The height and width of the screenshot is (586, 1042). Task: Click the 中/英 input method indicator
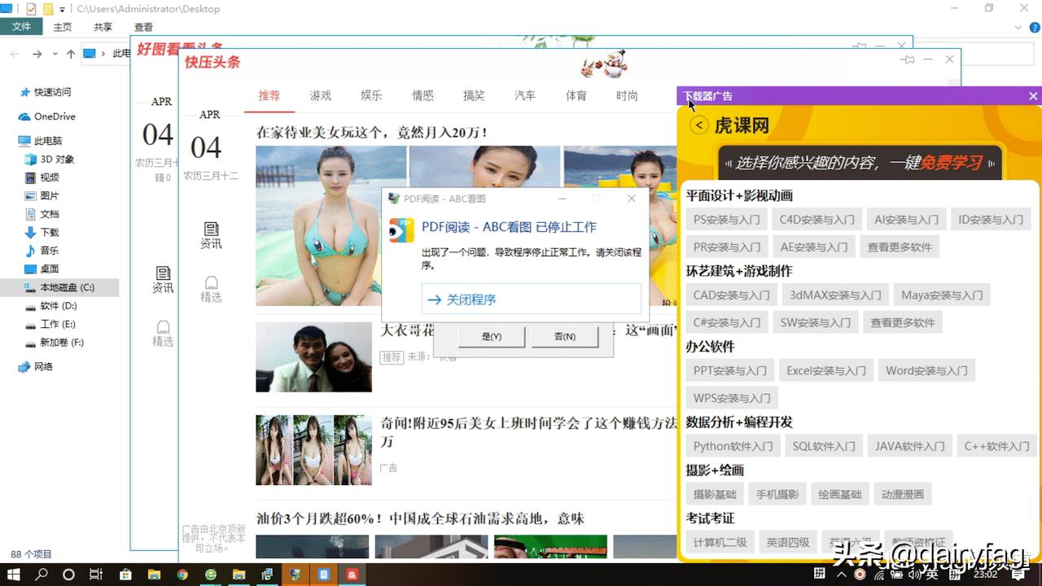coord(930,575)
